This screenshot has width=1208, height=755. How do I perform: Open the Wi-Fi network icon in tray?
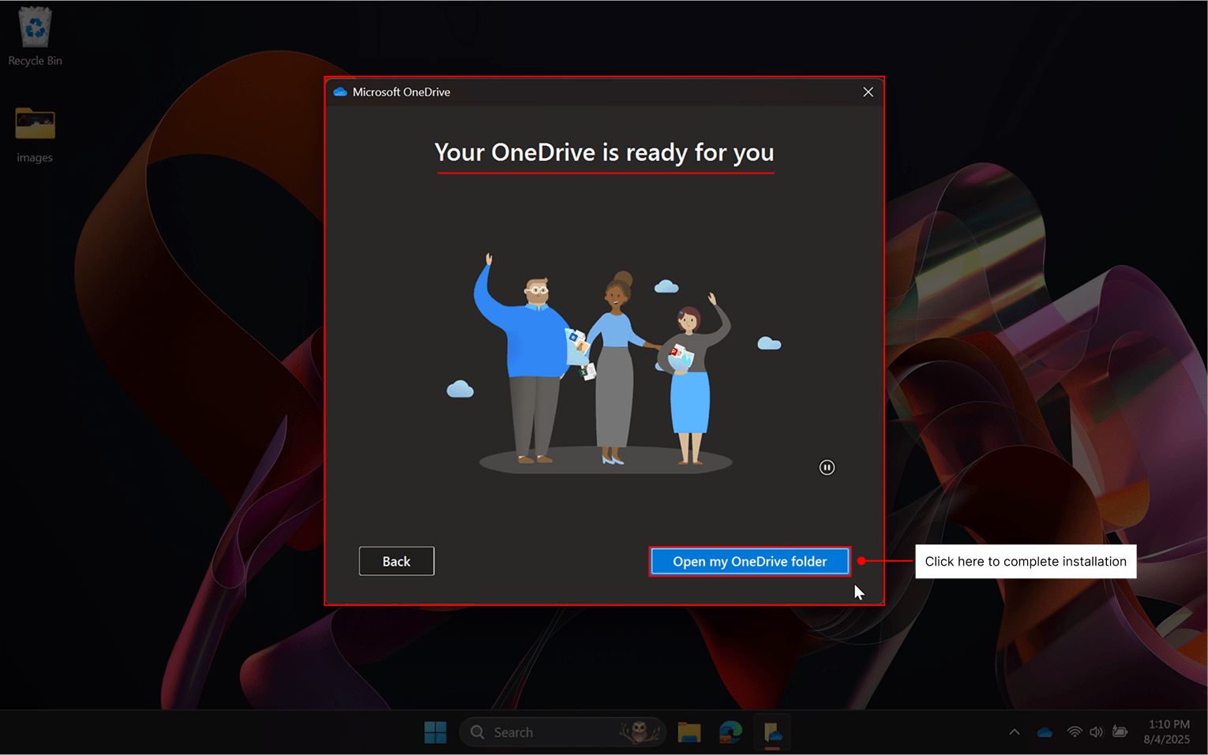click(x=1074, y=732)
